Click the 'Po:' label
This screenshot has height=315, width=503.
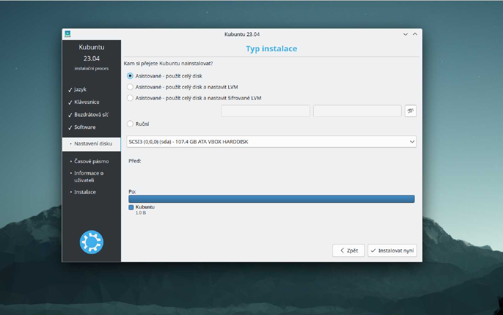click(x=132, y=192)
